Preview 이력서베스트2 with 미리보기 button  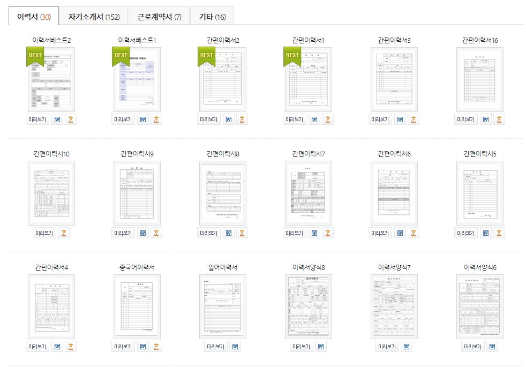[x=37, y=119]
